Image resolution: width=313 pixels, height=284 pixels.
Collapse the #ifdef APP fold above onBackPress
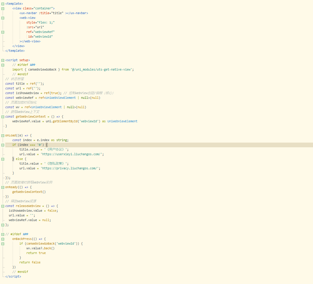[x=3, y=234]
